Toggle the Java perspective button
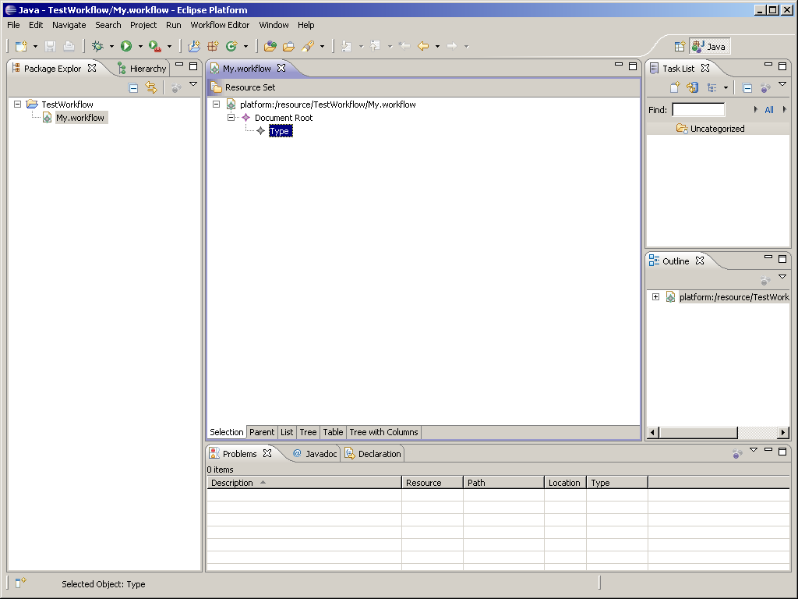 709,47
